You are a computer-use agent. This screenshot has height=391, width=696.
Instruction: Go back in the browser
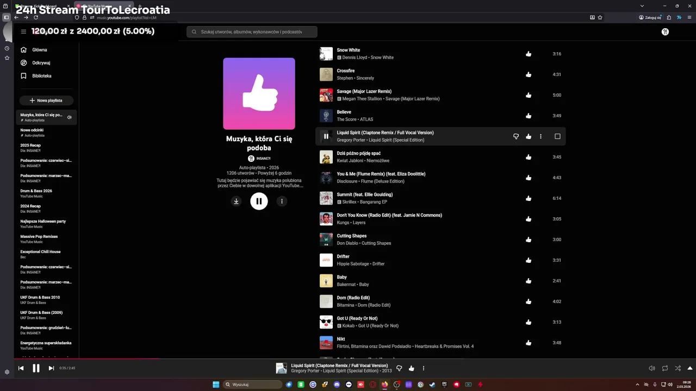click(x=16, y=17)
